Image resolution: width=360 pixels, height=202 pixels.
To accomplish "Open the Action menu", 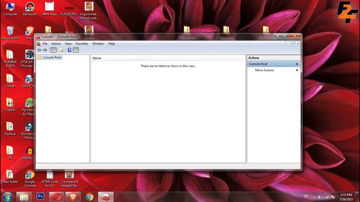I will coord(56,44).
